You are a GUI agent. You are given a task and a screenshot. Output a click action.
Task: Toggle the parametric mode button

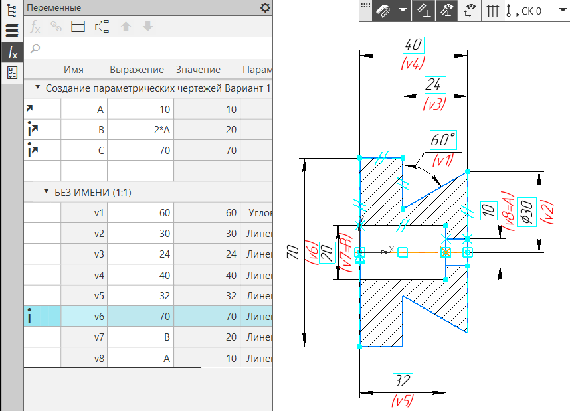point(424,11)
